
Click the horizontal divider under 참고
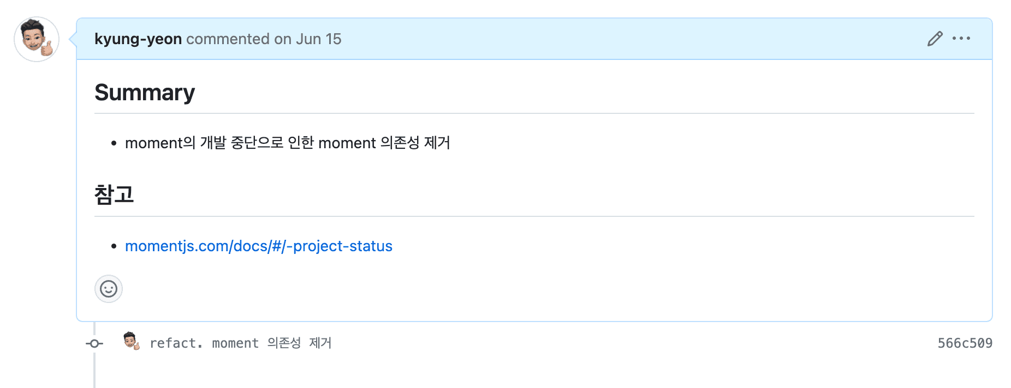coord(534,216)
